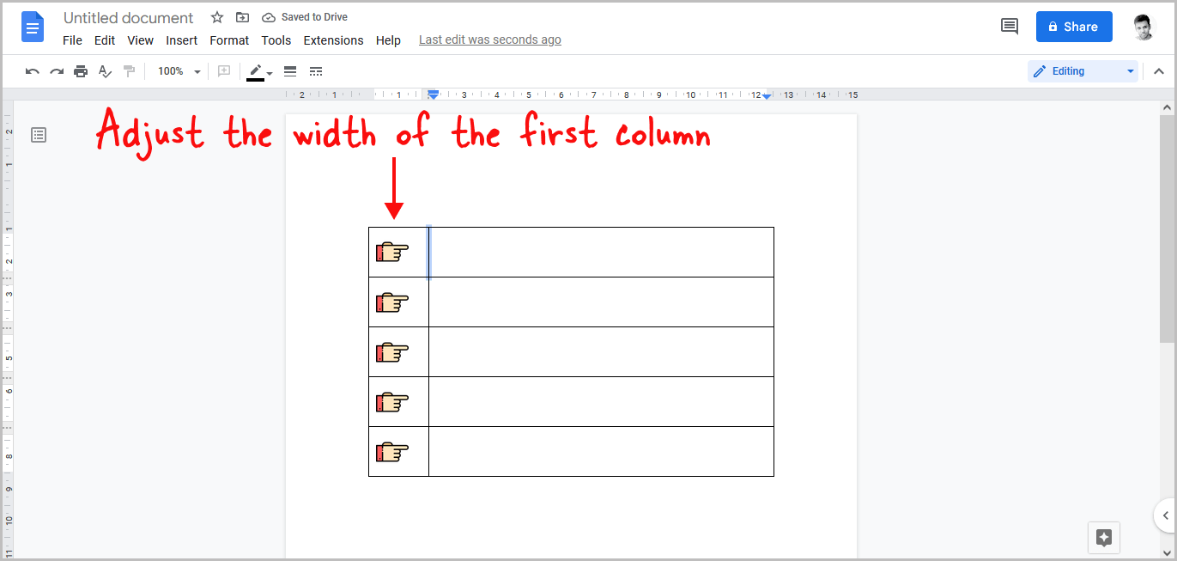The height and width of the screenshot is (561, 1177).
Task: Toggle the document outline panel
Action: pyautogui.click(x=38, y=135)
